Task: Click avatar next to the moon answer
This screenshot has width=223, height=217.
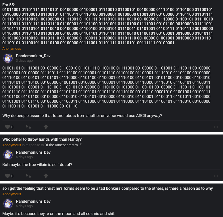Action: [8, 204]
